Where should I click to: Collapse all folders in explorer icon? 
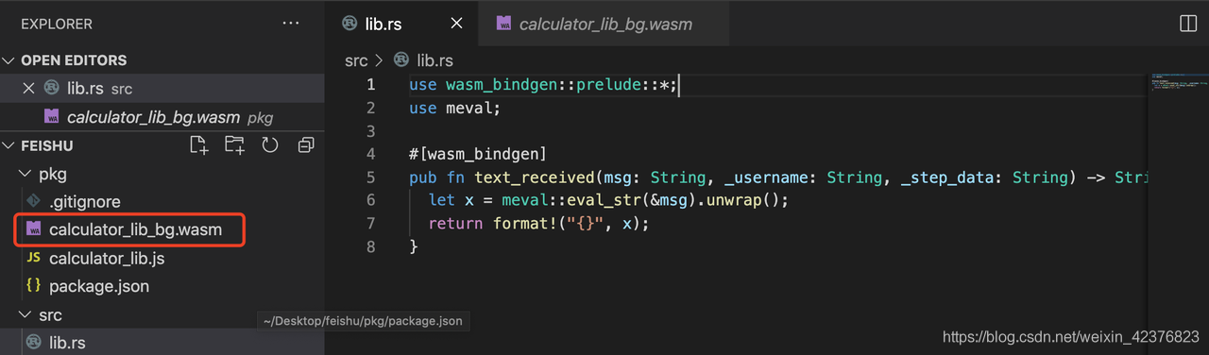[x=306, y=145]
